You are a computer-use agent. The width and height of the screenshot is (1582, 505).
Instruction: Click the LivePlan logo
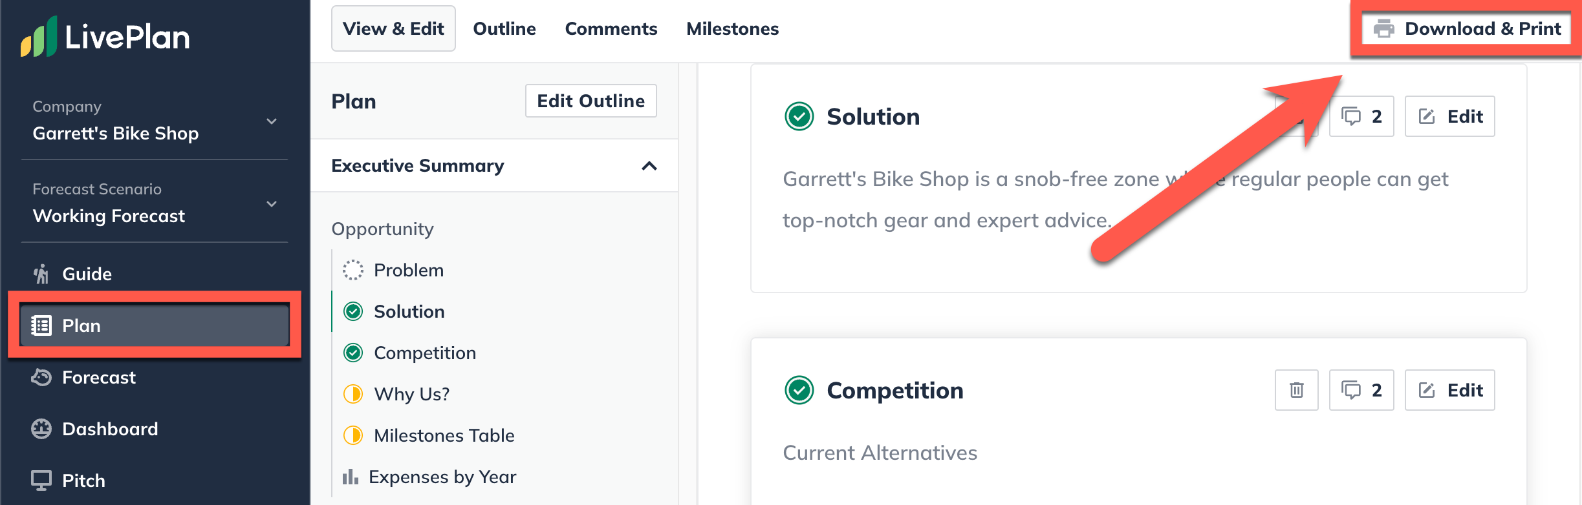pyautogui.click(x=105, y=36)
